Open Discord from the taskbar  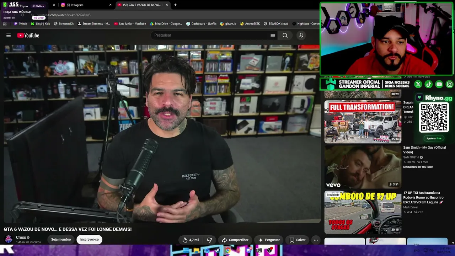pos(248,251)
